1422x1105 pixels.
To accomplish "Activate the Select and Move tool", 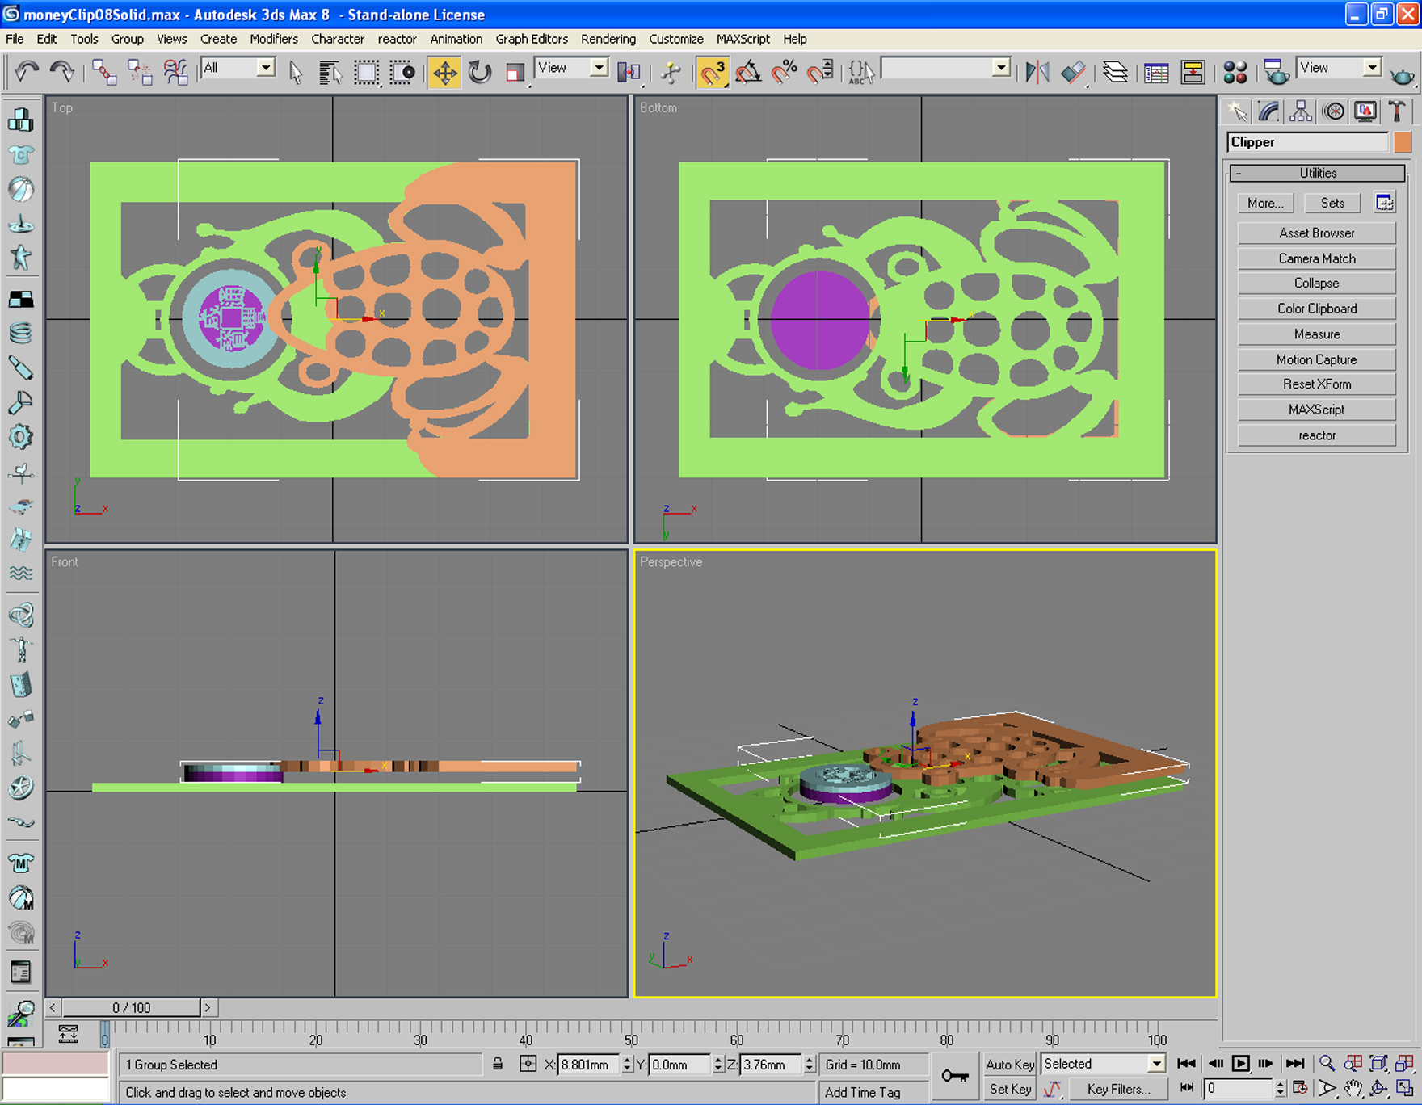I will 444,73.
